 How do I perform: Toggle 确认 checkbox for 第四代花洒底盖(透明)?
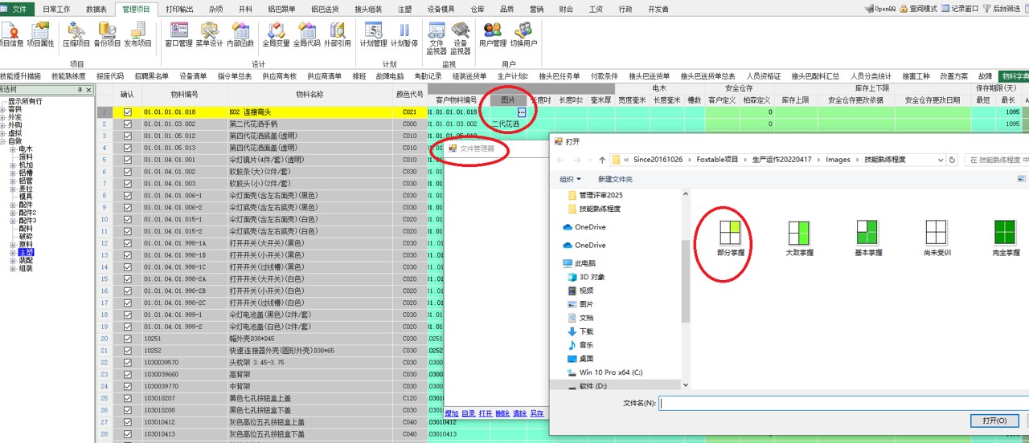coord(127,136)
